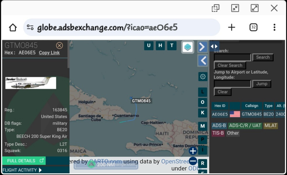Open map settings gear
This screenshot has height=175, width=287.
pyautogui.click(x=203, y=77)
